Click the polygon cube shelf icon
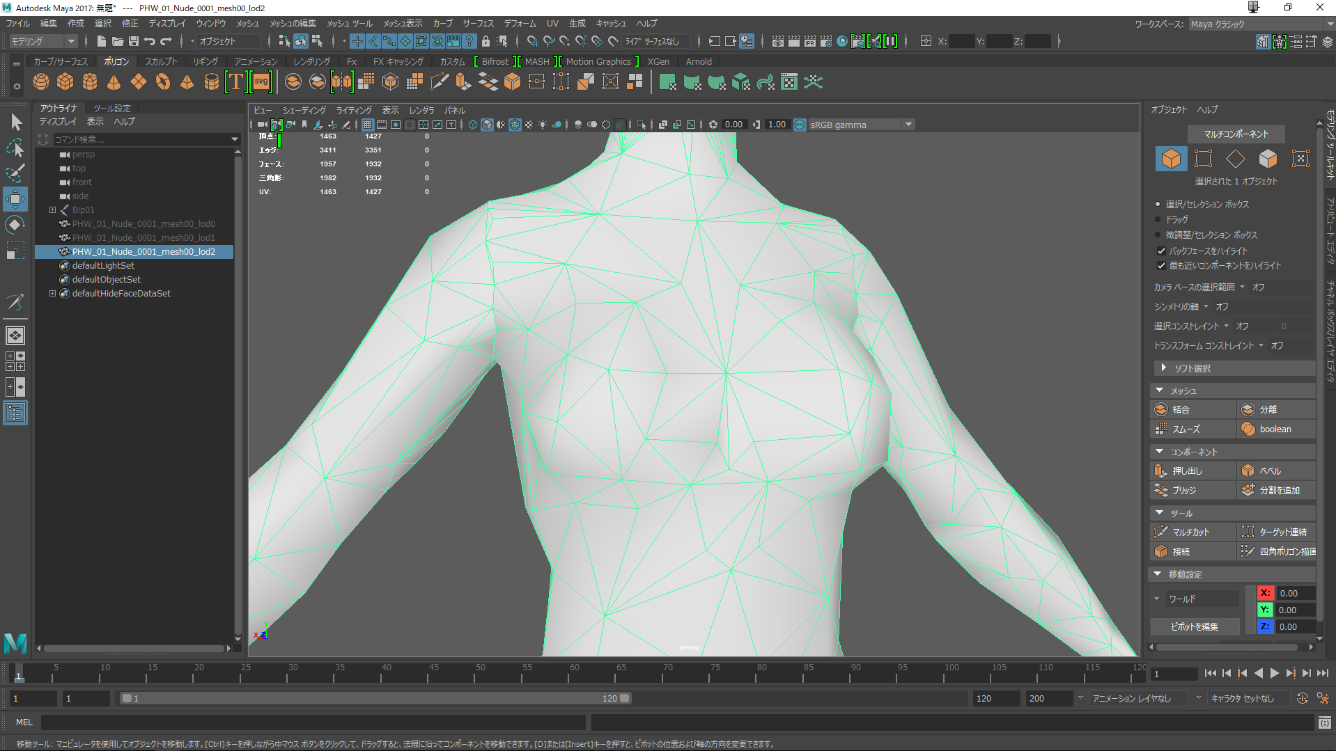This screenshot has height=751, width=1336. 65,82
